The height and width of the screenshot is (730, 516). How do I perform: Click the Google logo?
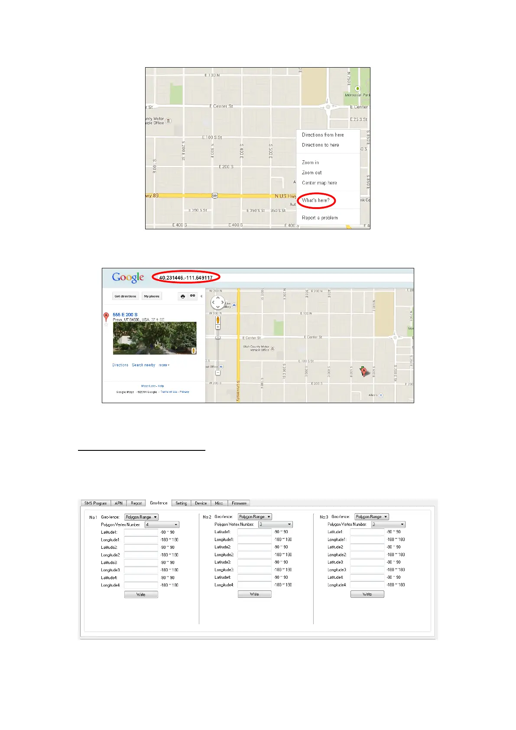tap(128, 277)
